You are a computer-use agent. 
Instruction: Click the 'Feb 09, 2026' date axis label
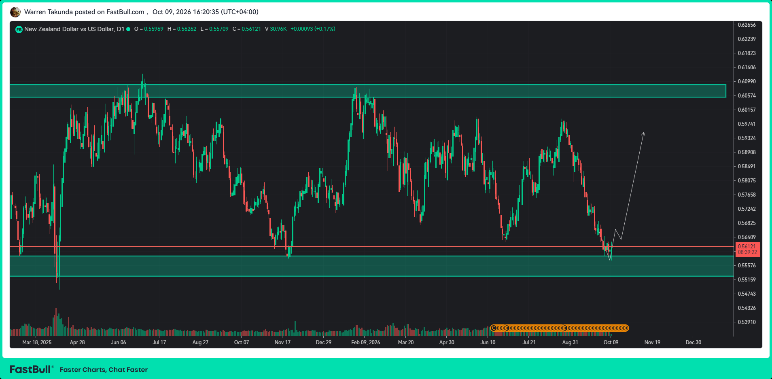point(366,342)
